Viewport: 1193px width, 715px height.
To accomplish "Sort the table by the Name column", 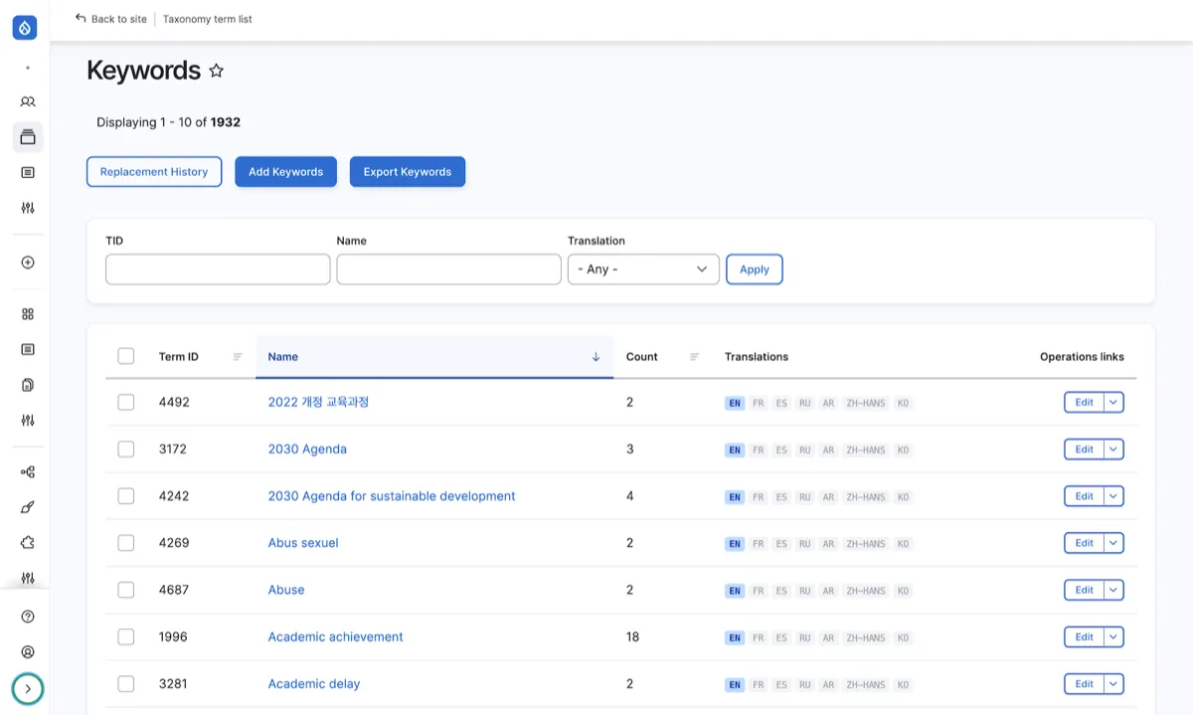I will tap(283, 357).
